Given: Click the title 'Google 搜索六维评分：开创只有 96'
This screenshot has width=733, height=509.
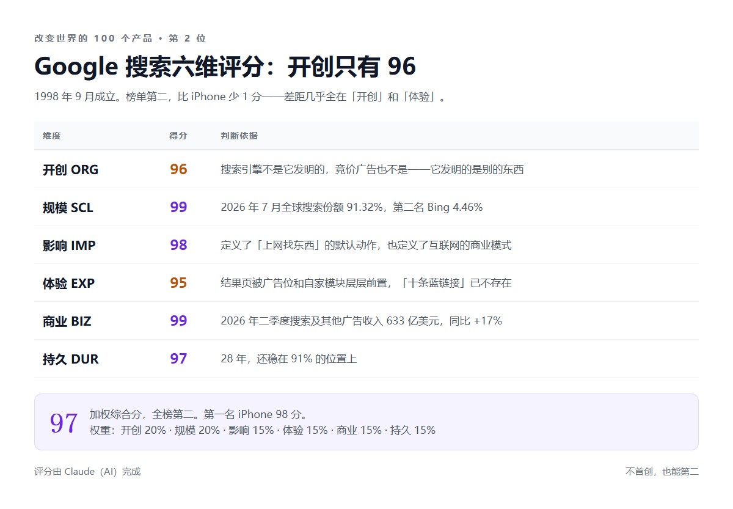Looking at the screenshot, I should pyautogui.click(x=225, y=66).
